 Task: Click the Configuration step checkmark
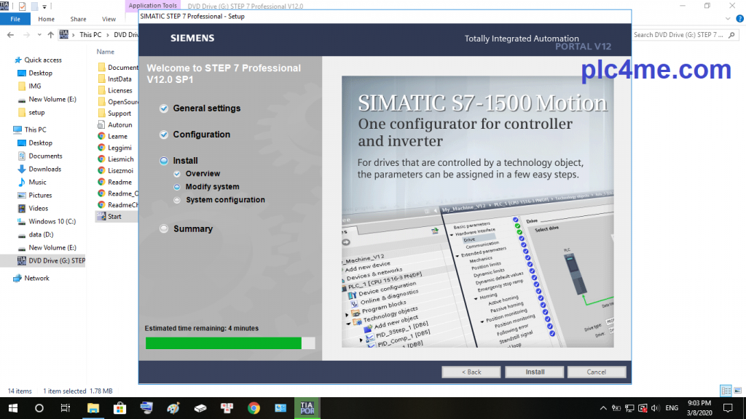point(164,135)
